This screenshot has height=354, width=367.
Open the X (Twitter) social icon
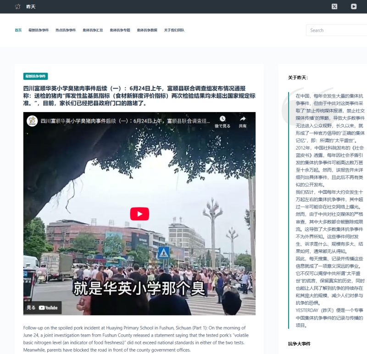pos(334,6)
